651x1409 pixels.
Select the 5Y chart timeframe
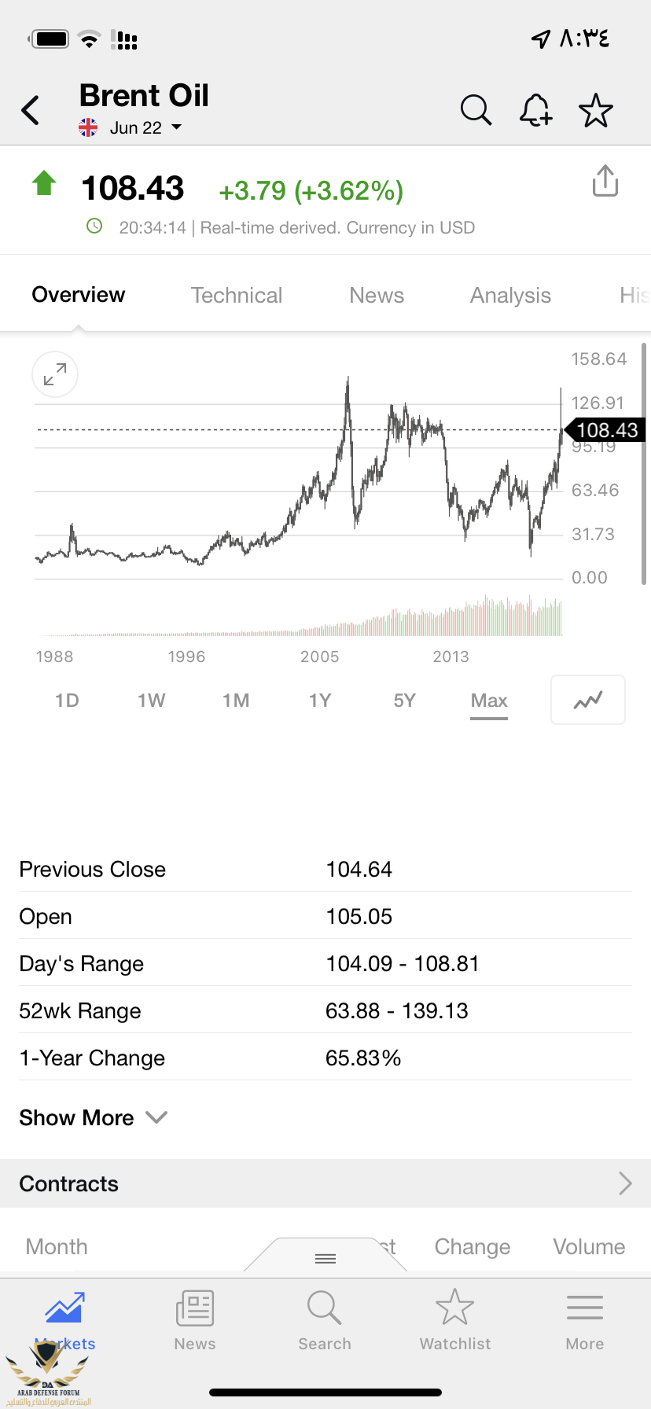[404, 701]
